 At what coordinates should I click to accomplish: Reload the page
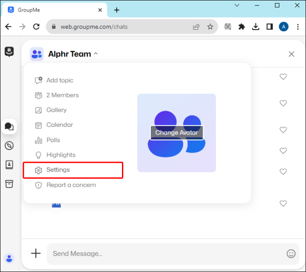tap(36, 27)
